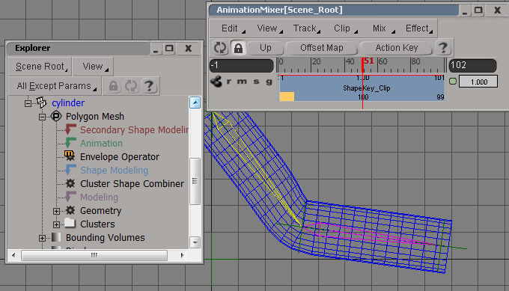Select the Secondary Shape Modeling marker icon

(70, 129)
